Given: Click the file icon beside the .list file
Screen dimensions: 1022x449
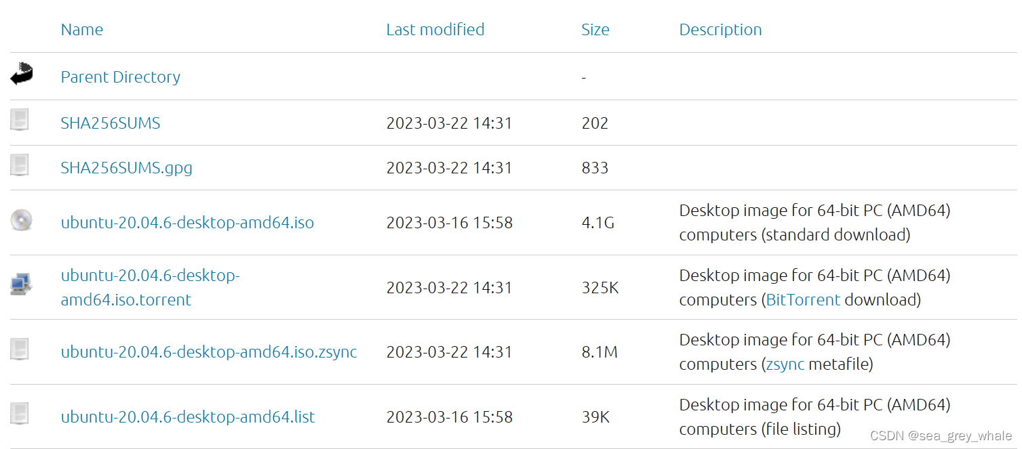Looking at the screenshot, I should [19, 414].
